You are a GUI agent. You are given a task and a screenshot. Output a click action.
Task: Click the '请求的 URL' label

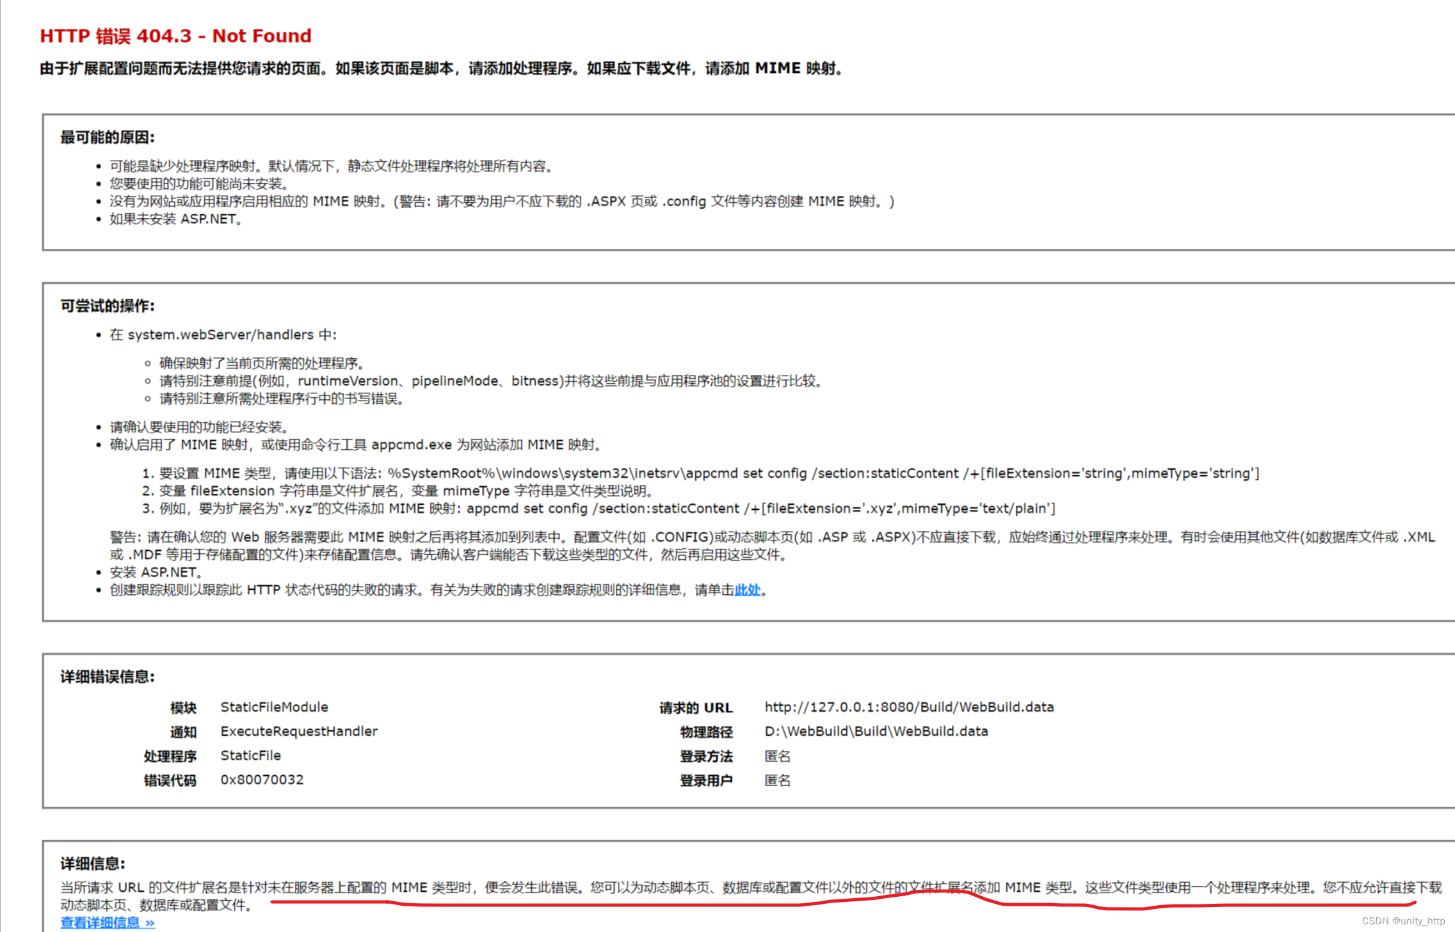pos(696,707)
